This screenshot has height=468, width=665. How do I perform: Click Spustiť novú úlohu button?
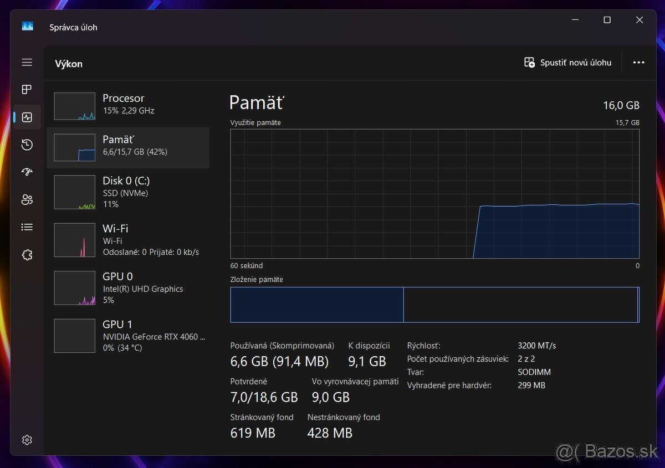[568, 63]
